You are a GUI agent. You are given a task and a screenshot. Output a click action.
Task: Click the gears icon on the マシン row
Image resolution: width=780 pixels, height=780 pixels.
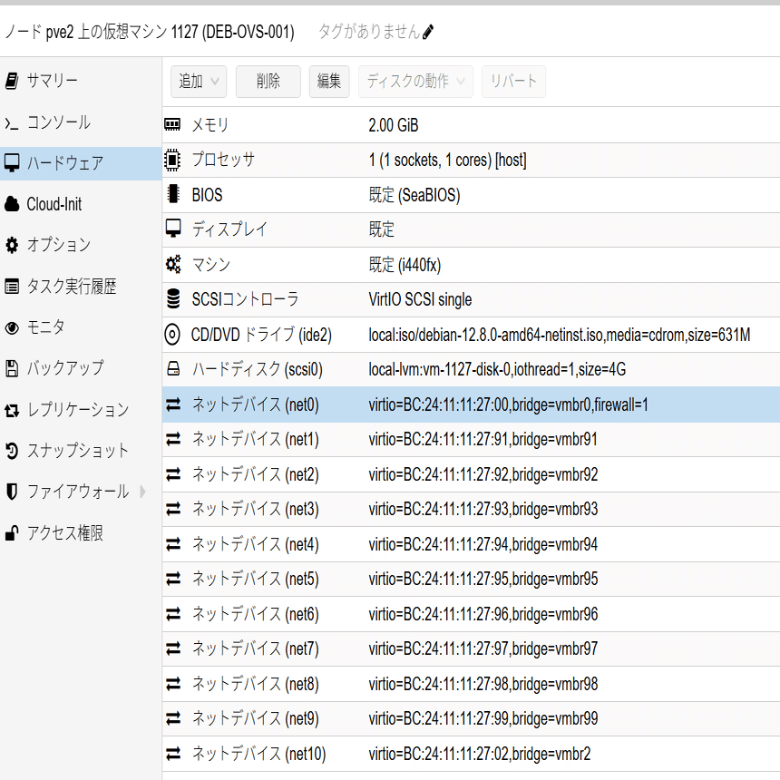(173, 263)
